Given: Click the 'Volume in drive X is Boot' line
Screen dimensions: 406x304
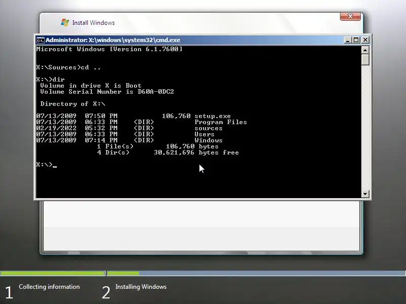Looking at the screenshot, I should coord(91,86).
